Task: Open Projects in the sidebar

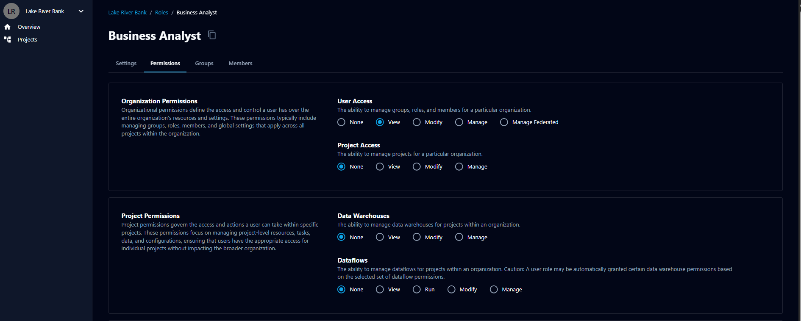Action: pos(27,39)
